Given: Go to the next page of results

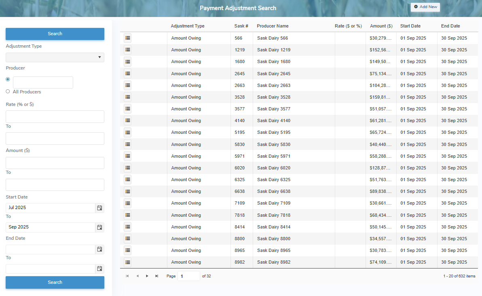Looking at the screenshot, I should tap(147, 275).
